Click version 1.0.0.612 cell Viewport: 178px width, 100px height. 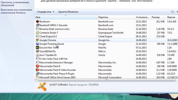tap(172, 51)
